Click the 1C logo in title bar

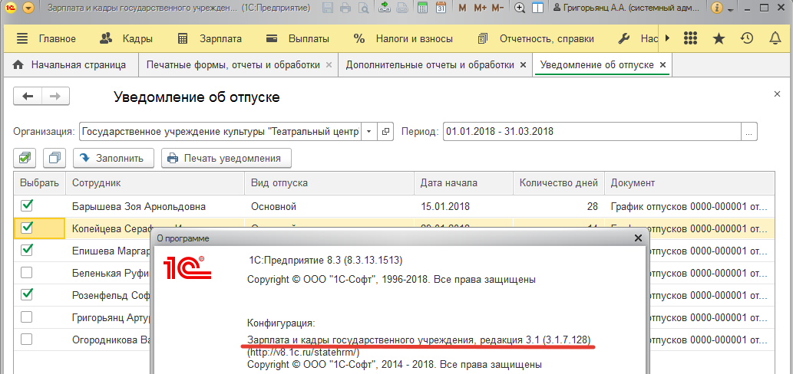tap(10, 8)
